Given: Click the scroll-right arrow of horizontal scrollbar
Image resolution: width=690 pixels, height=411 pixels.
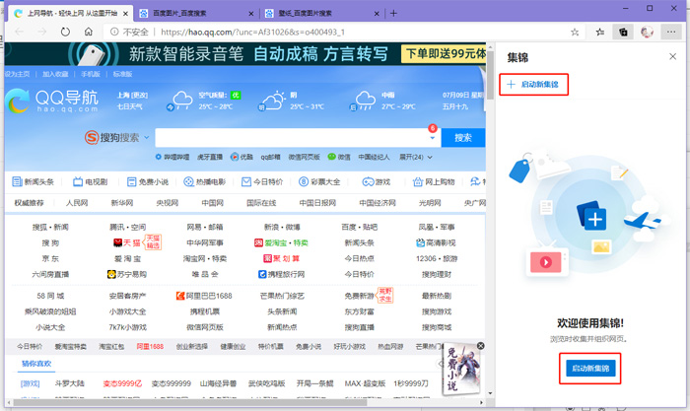Looking at the screenshot, I should pos(481,402).
